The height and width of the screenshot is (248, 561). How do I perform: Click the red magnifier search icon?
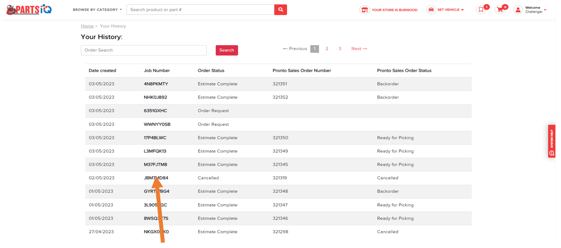click(x=280, y=10)
